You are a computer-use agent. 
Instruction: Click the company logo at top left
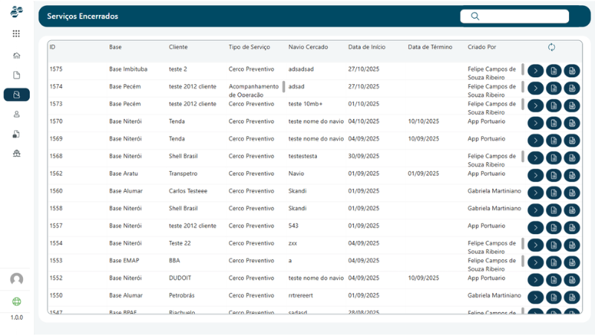tap(16, 10)
